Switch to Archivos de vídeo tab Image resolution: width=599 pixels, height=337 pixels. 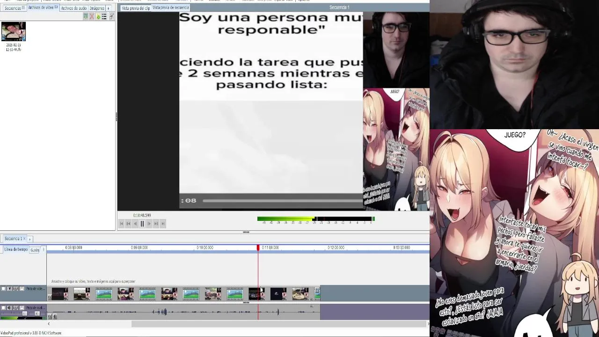click(x=43, y=8)
